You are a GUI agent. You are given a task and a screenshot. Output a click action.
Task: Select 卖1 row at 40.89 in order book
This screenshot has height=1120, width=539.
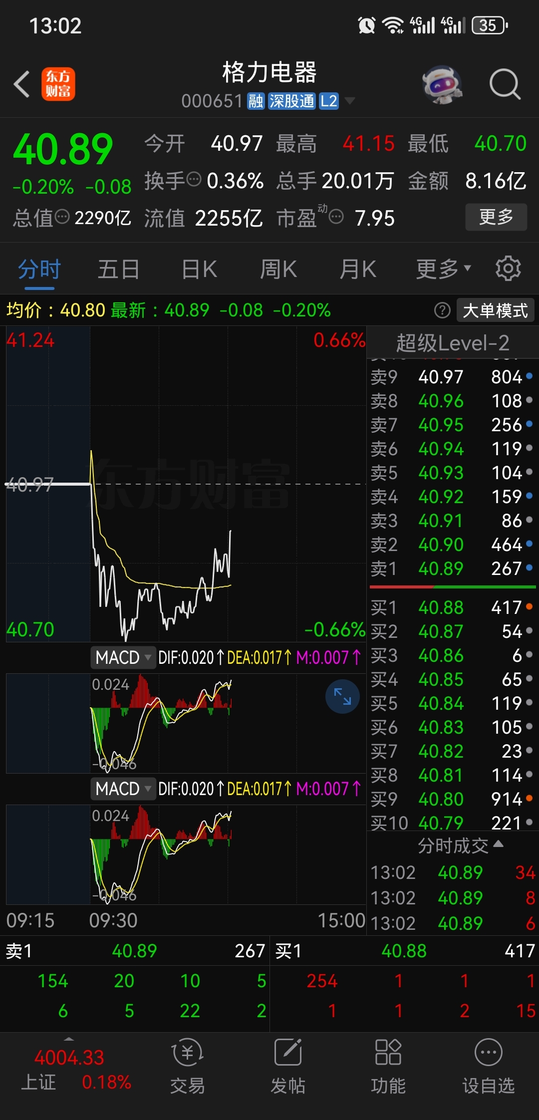[x=452, y=568]
